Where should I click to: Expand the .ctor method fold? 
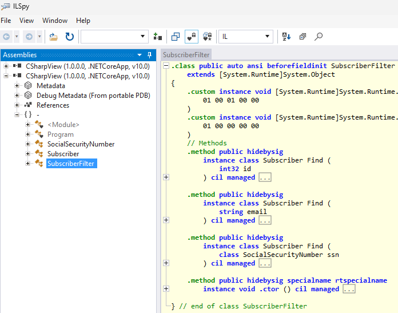[x=166, y=289]
